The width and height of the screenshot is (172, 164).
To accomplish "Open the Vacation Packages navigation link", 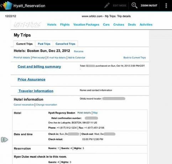I will (86, 25).
